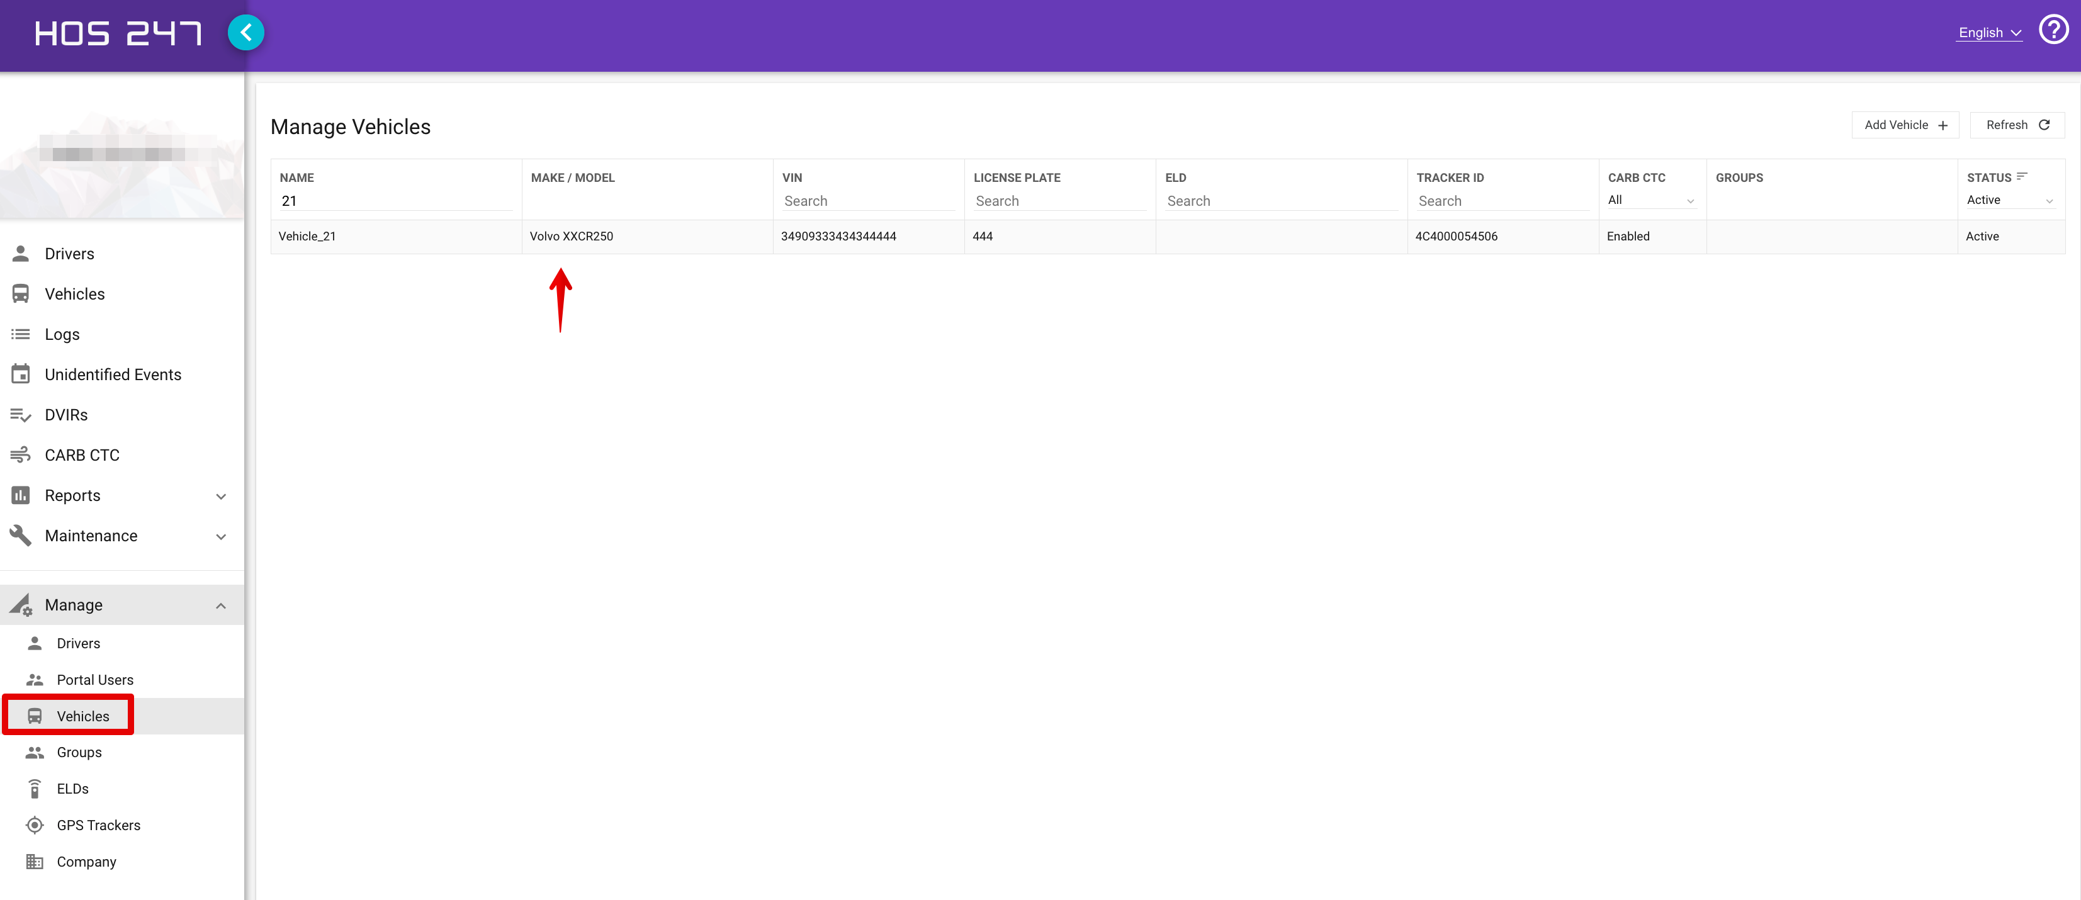The height and width of the screenshot is (900, 2081).
Task: Click the Logs list icon
Action: coord(21,334)
